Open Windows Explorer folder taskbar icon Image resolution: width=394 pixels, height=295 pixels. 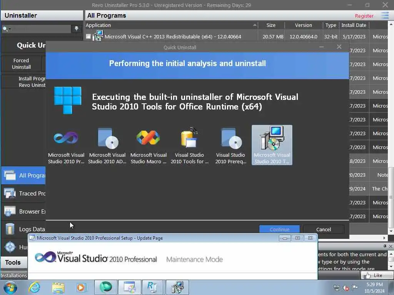58,288
